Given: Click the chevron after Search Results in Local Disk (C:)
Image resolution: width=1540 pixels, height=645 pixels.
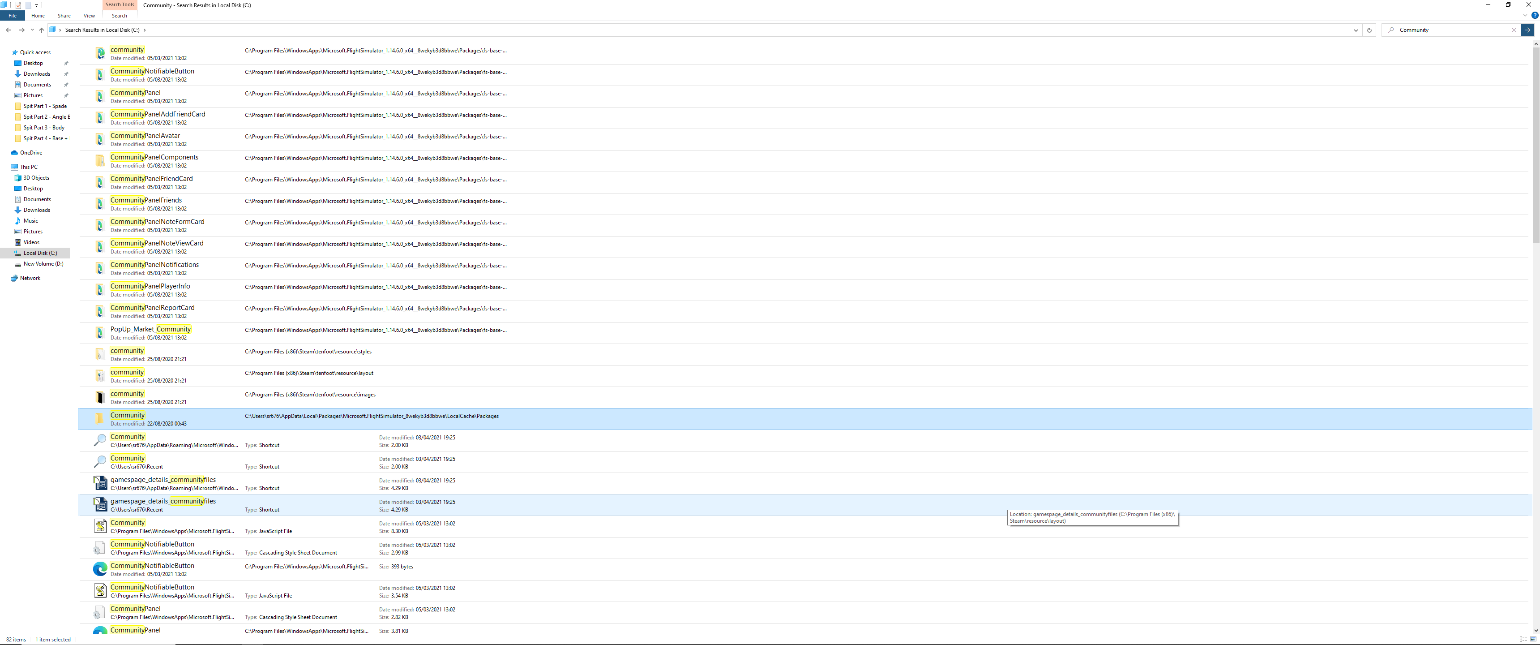Looking at the screenshot, I should 145,30.
